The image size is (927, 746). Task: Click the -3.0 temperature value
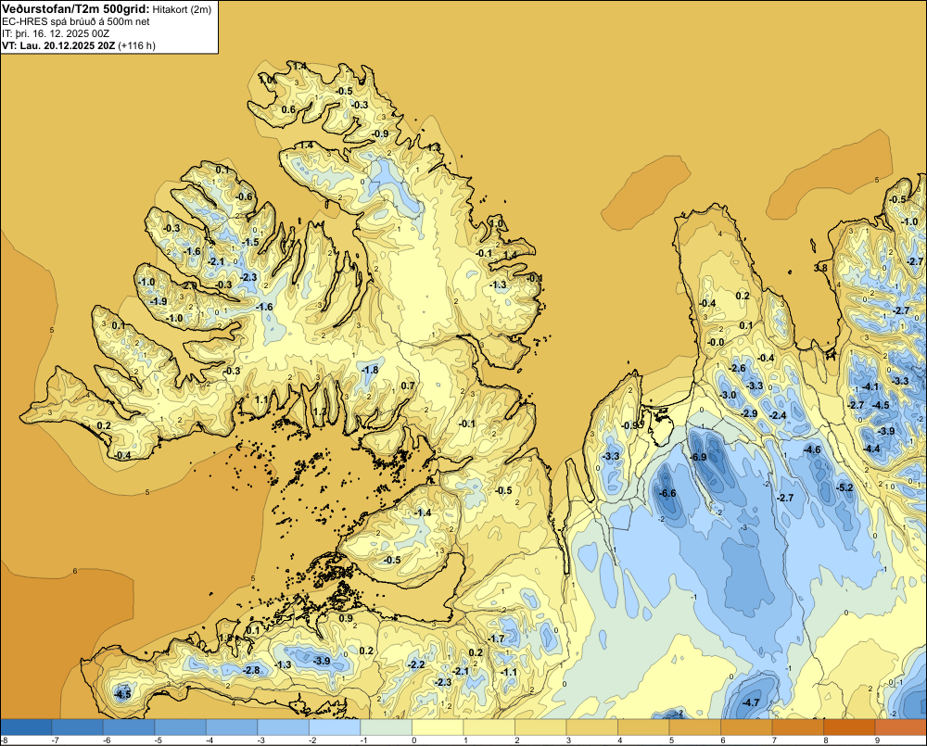[x=728, y=395]
